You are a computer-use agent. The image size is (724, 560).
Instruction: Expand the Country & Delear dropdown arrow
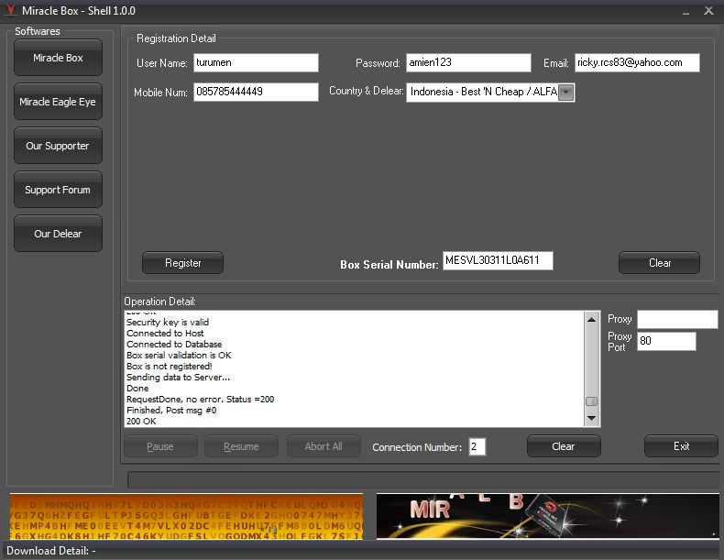(566, 92)
